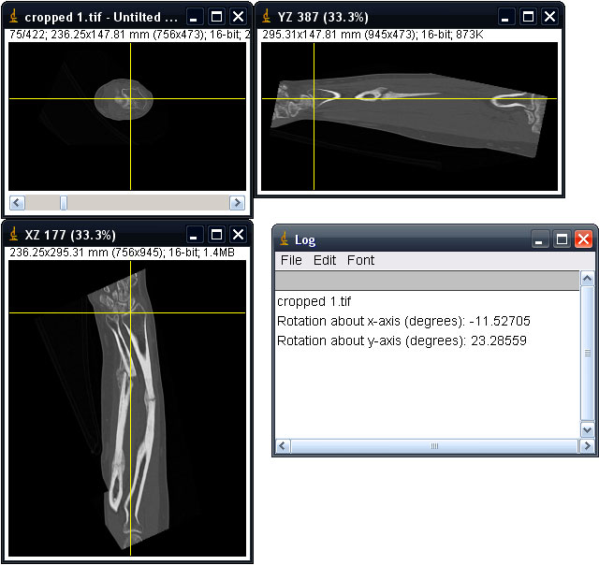This screenshot has height=565, width=599.
Task: Open the Font menu in Log window
Action: (x=360, y=260)
